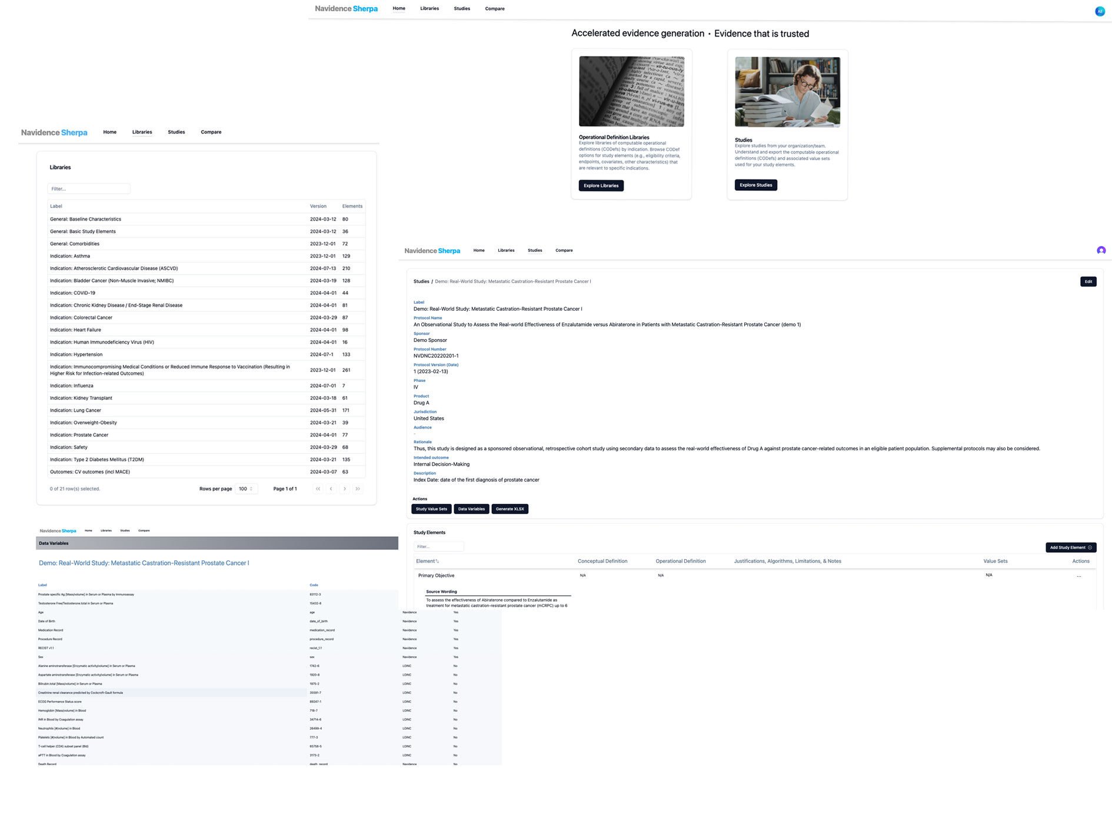Open the AE account avatar menu
1112x834 pixels.
[1099, 11]
